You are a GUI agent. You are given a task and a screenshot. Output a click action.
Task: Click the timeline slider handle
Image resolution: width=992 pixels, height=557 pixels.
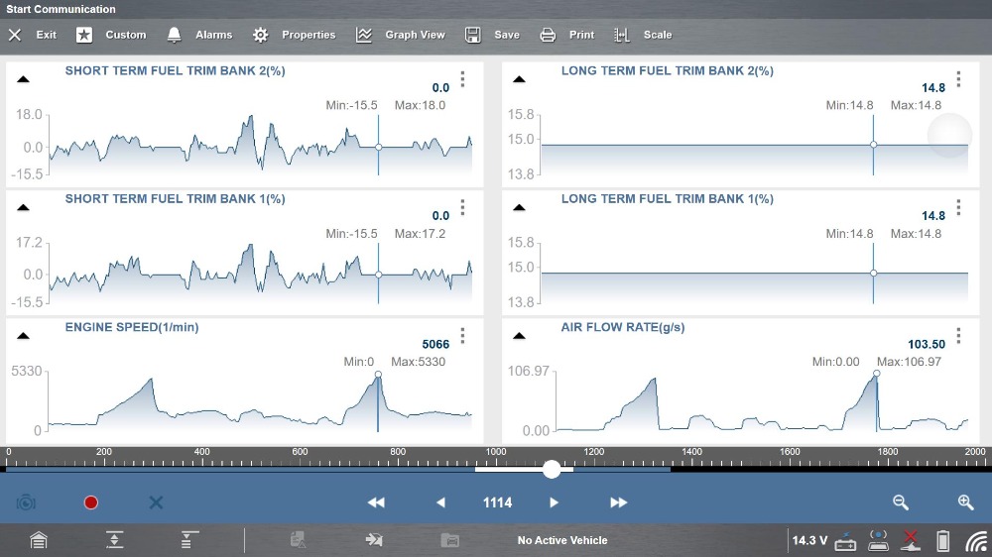(552, 469)
